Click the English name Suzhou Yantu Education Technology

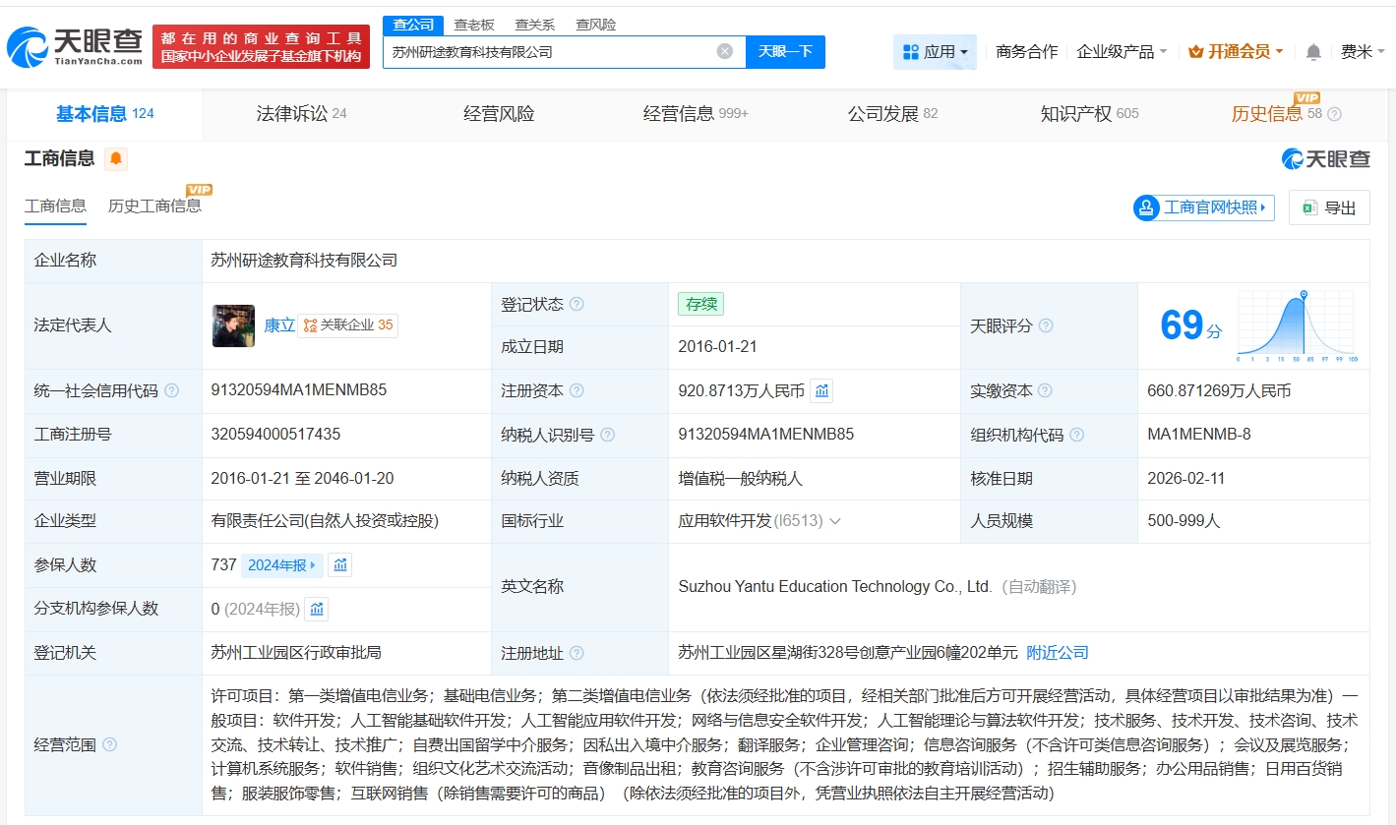[x=835, y=587]
